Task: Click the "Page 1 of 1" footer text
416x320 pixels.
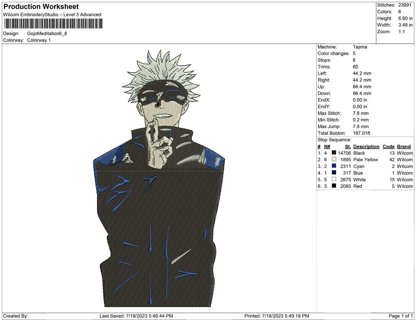Action: (x=400, y=316)
